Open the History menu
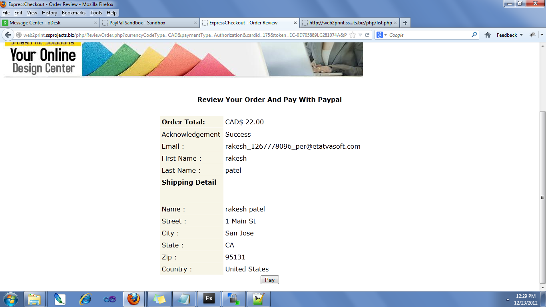 point(50,13)
